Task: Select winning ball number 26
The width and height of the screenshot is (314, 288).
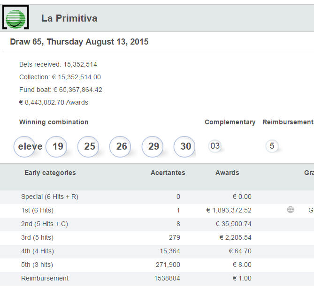Action: [x=120, y=146]
